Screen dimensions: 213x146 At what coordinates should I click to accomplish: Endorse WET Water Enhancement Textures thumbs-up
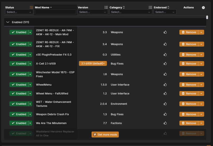[165, 104]
